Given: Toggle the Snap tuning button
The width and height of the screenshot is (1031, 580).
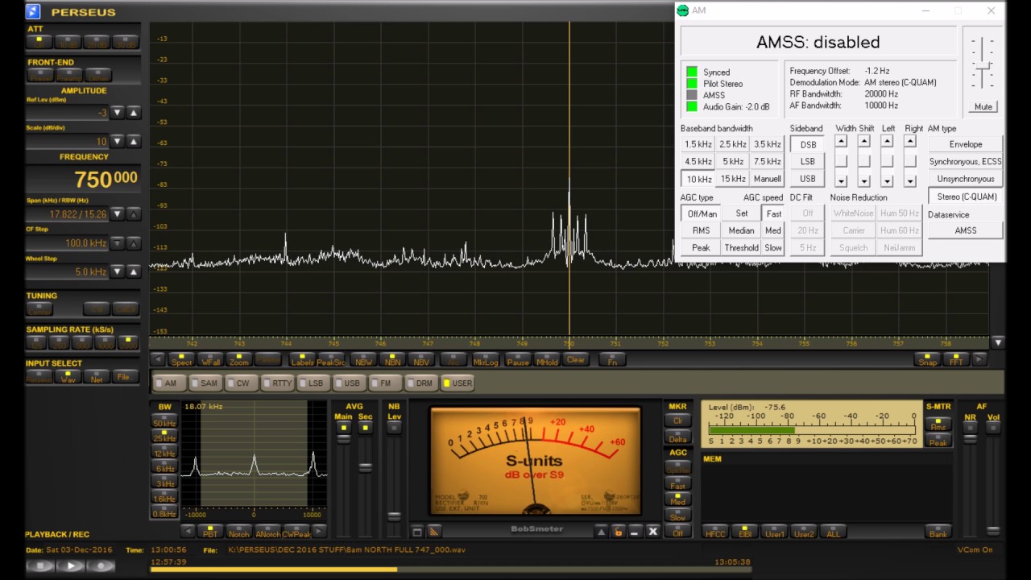Looking at the screenshot, I should tap(928, 360).
